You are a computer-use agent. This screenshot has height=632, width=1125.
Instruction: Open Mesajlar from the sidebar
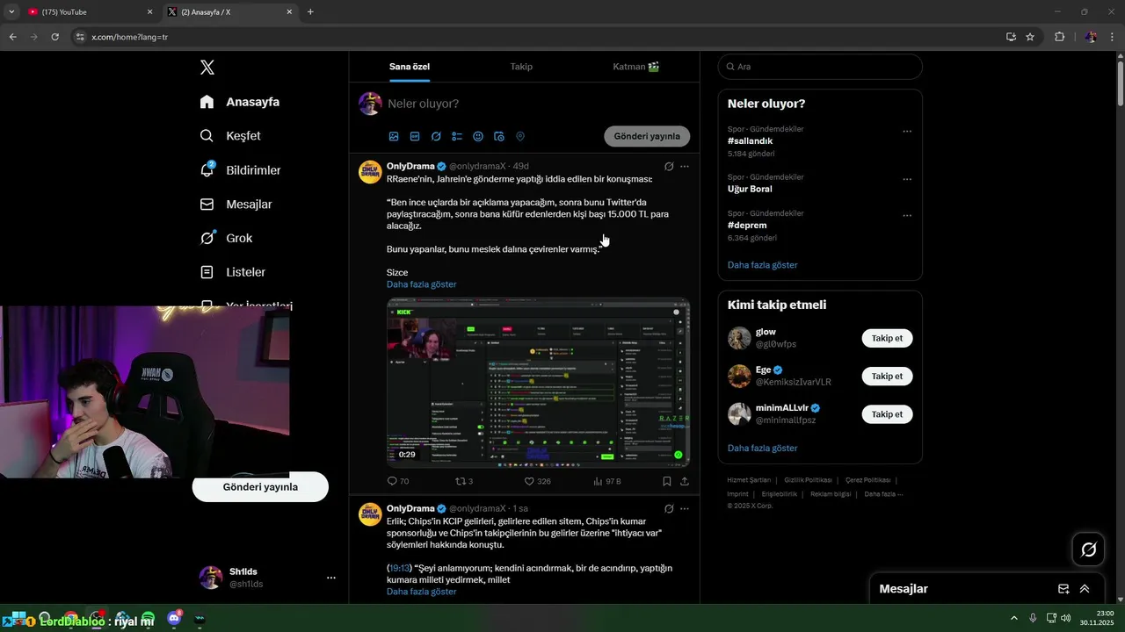click(236, 205)
